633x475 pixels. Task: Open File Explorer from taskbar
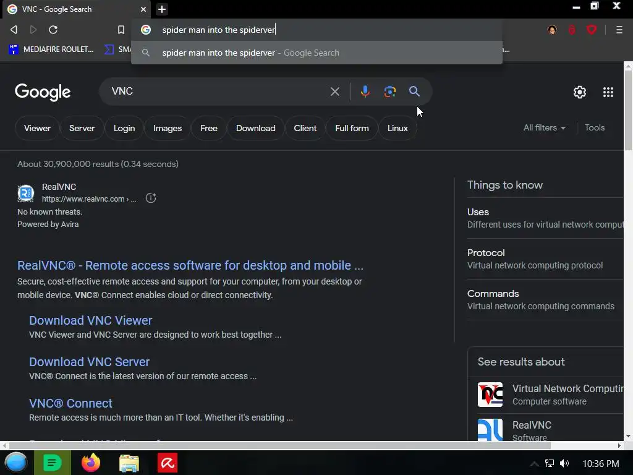pyautogui.click(x=129, y=463)
